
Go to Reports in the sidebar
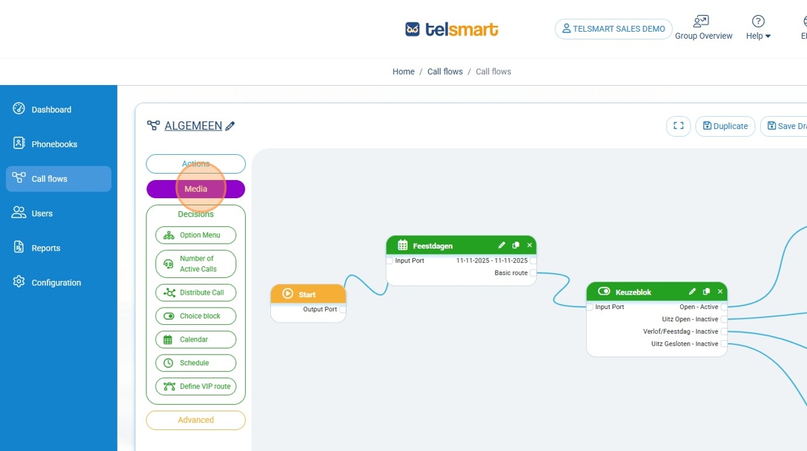(x=45, y=248)
